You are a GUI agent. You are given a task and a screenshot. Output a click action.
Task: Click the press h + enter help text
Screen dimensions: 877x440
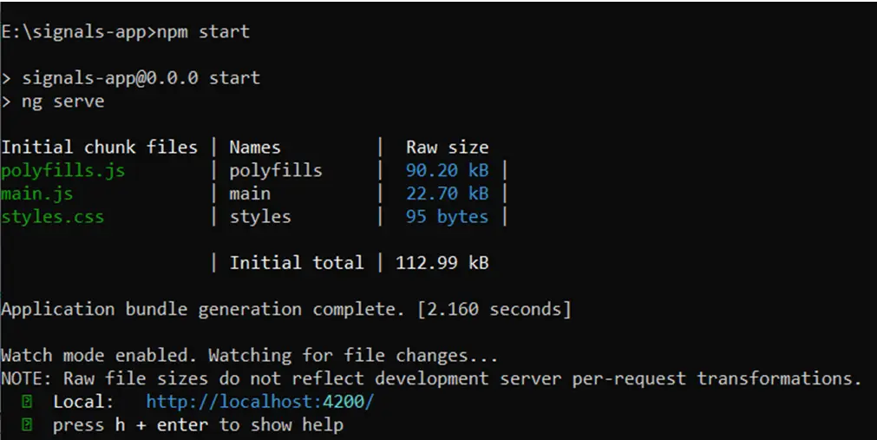(198, 425)
